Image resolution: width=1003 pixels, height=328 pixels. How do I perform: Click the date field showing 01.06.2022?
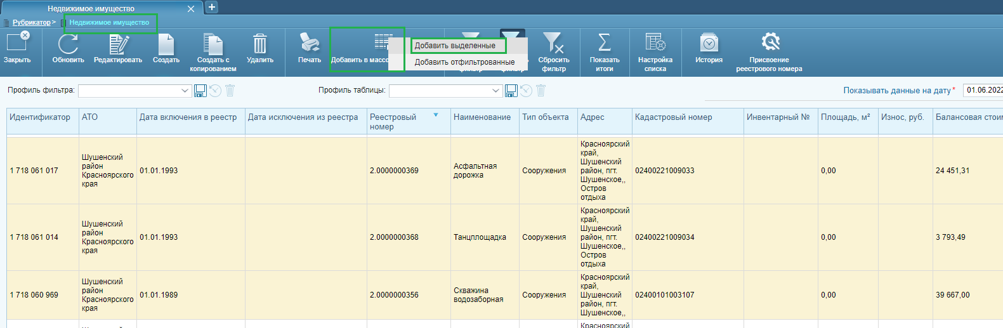(x=983, y=90)
